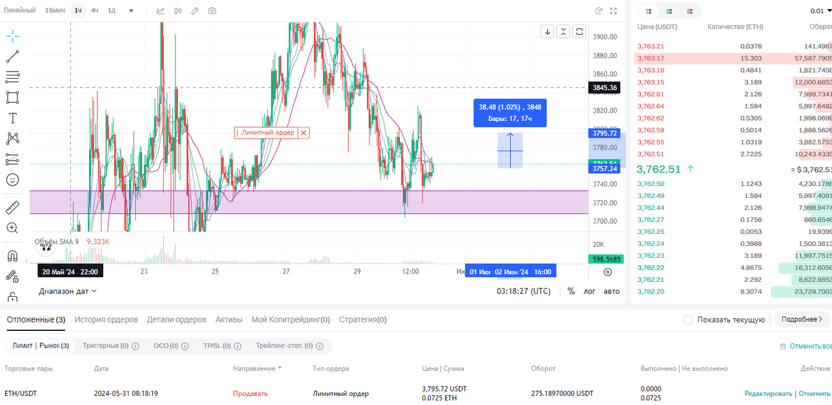Toggle percent scale on the chart

point(571,291)
